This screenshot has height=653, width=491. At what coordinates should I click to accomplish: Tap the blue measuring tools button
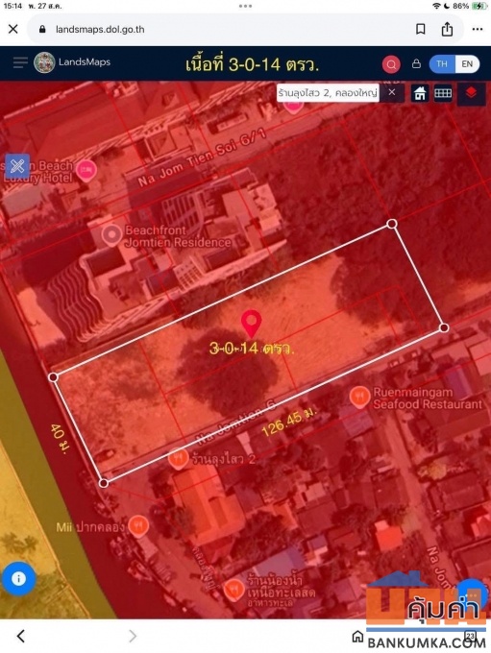coord(17,166)
